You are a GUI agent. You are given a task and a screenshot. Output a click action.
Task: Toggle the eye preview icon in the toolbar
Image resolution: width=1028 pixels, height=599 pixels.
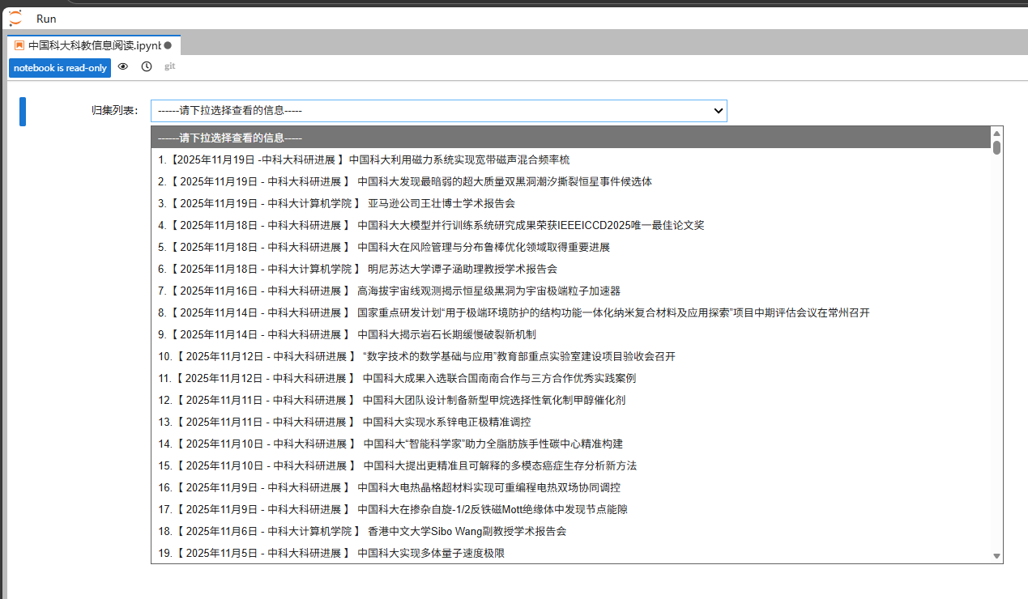coord(123,67)
